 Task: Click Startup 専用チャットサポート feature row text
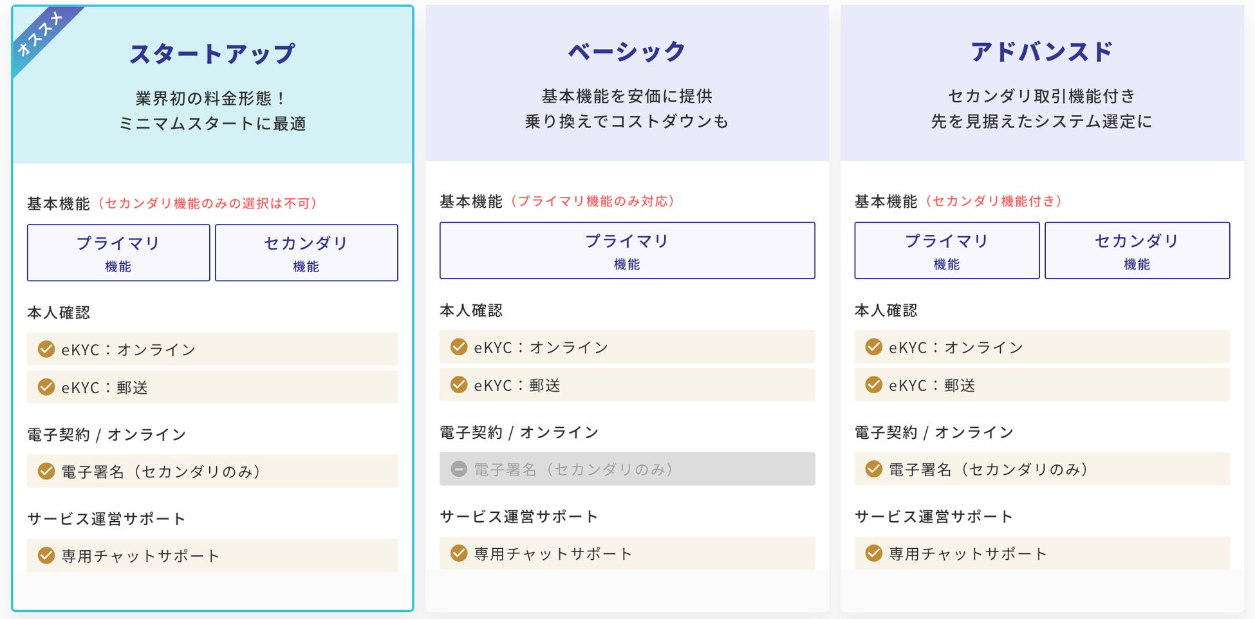click(140, 556)
